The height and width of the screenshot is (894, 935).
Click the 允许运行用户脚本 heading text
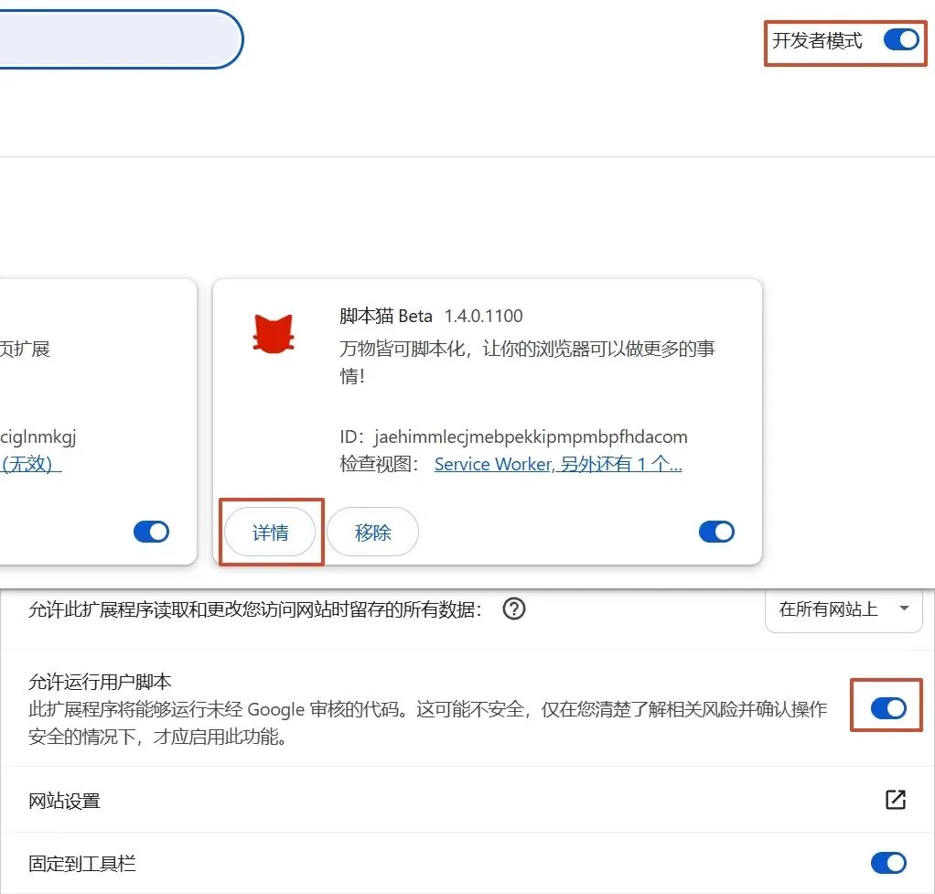click(x=100, y=681)
